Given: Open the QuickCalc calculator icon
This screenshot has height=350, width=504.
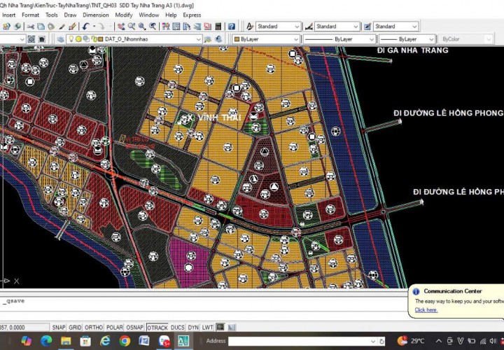Looking at the screenshot, I should click(x=218, y=27).
